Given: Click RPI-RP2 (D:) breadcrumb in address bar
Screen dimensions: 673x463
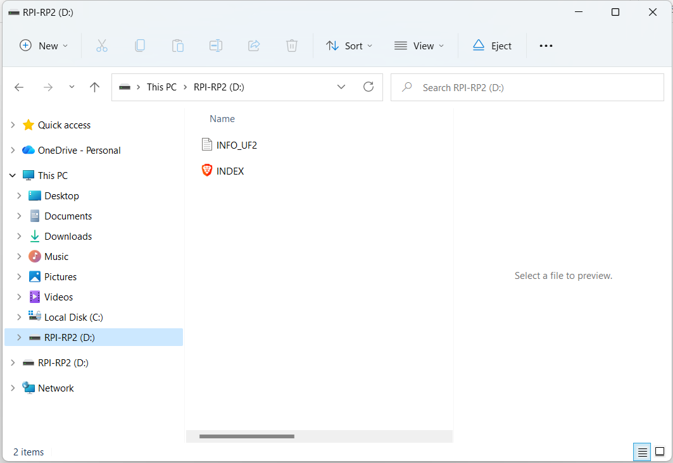Looking at the screenshot, I should (219, 87).
